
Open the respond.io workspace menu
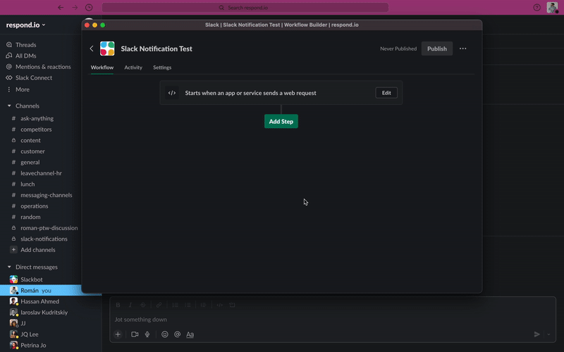[25, 25]
